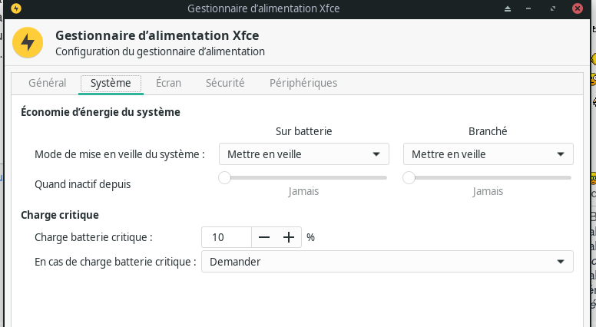This screenshot has height=327, width=596.
Task: Click the plus icon for critical battery charge
Action: (x=289, y=237)
